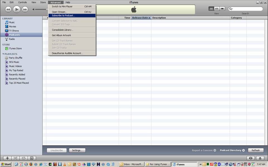Click the add playlist plus button
The width and height of the screenshot is (268, 167).
7,158
